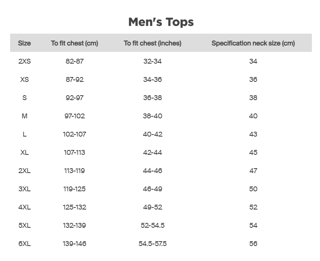Click chest inches value 36-38
This screenshot has height=261, width=320.
[x=152, y=98]
